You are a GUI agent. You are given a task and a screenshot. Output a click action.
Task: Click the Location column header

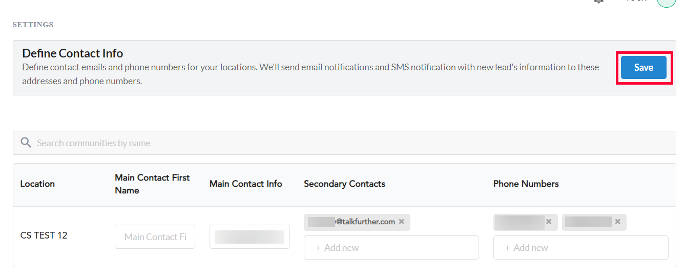point(37,184)
